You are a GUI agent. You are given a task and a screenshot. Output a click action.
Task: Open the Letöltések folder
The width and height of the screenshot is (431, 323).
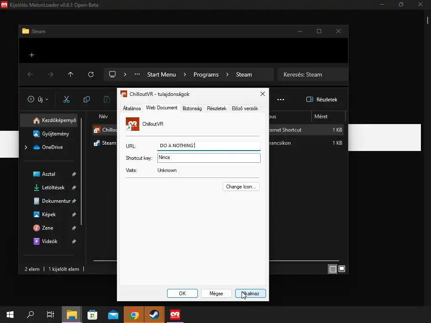tap(50, 188)
